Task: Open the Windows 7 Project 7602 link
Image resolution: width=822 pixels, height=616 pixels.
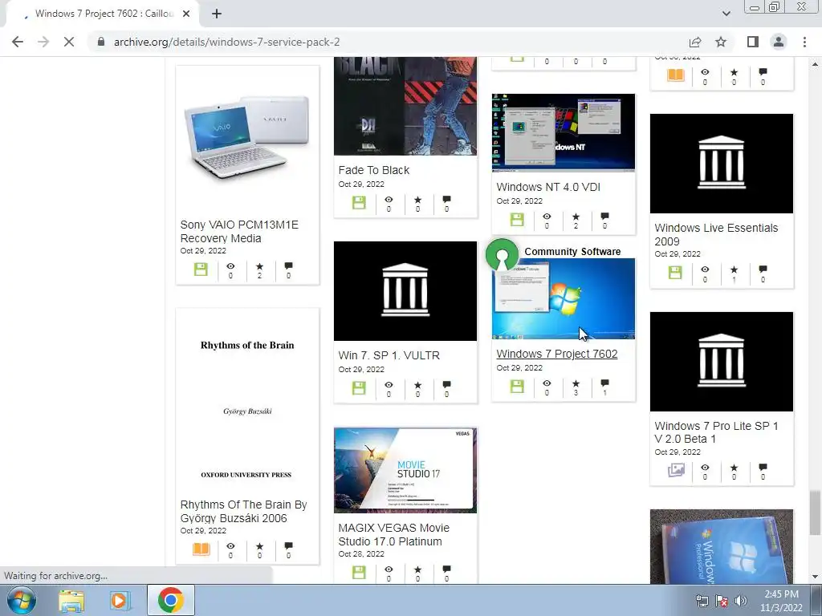Action: pos(557,354)
